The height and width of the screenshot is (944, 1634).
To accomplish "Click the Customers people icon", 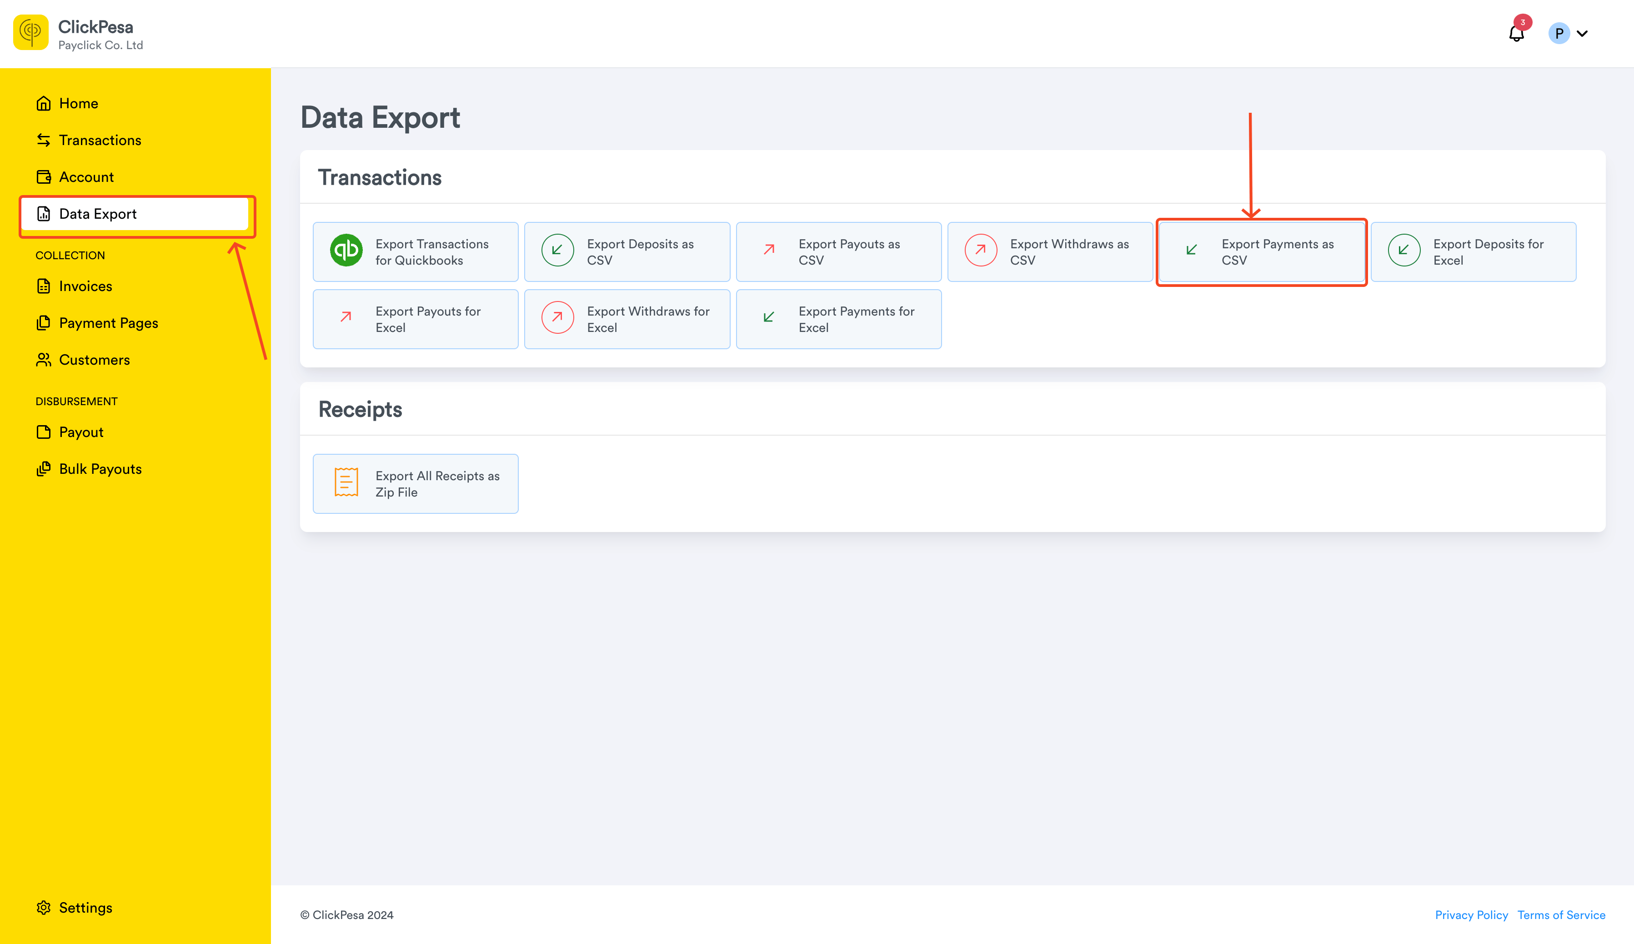I will (x=44, y=360).
